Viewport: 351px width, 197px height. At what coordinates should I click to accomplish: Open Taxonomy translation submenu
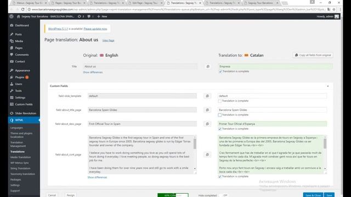22,174
